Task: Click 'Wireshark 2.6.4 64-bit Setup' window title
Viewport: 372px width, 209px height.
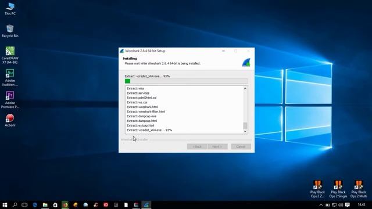Action: (x=145, y=51)
